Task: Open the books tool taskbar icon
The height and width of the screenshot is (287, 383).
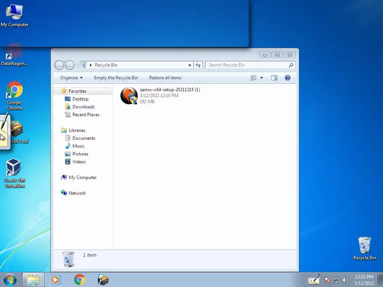Action: click(103, 280)
